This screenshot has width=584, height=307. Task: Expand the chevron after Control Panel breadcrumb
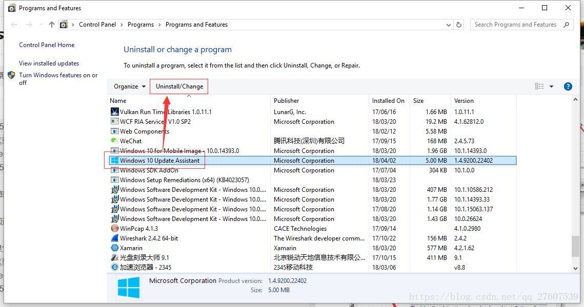pos(122,25)
